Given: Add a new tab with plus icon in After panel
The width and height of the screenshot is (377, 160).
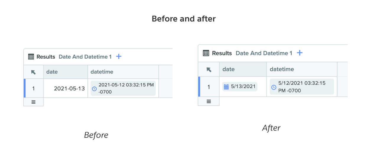Looking at the screenshot, I should (x=300, y=53).
